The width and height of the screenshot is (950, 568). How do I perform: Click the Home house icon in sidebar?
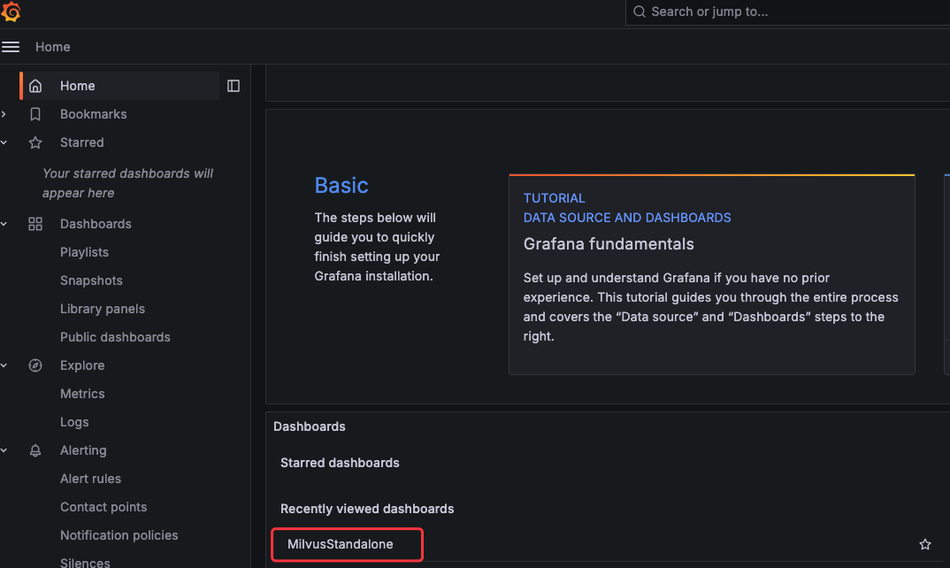pos(35,86)
